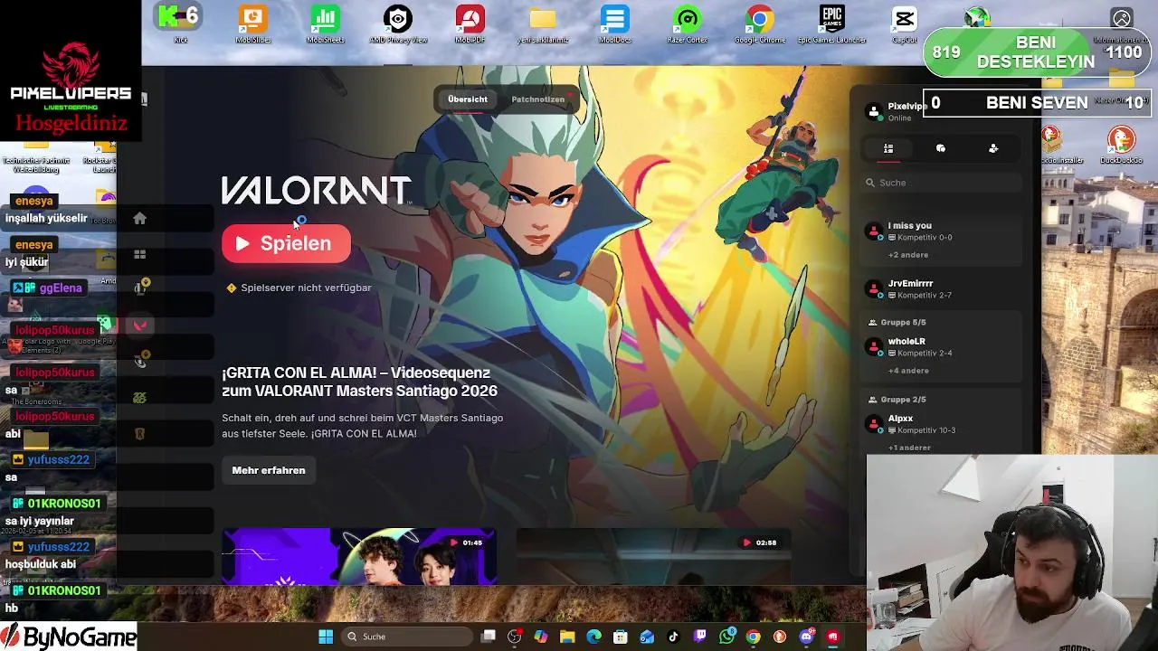Image resolution: width=1158 pixels, height=651 pixels.
Task: Expand '+2 andere' group members
Action: (908, 255)
